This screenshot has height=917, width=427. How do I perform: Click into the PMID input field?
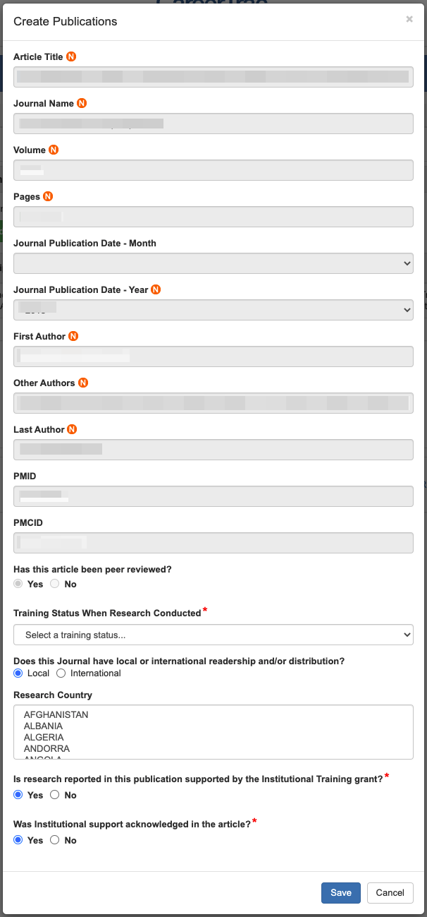coord(213,496)
